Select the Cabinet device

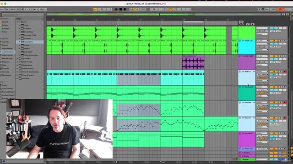tap(27, 28)
